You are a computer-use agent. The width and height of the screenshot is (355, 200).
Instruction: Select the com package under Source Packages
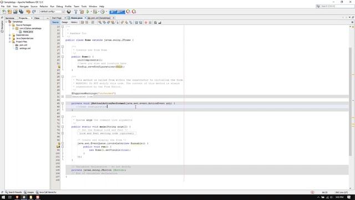pyautogui.click(x=31, y=28)
